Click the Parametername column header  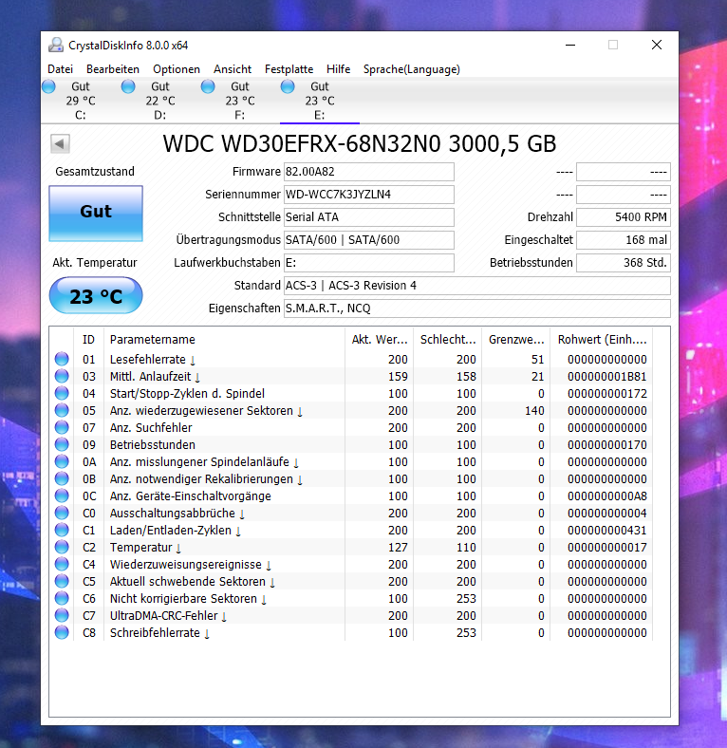coord(224,339)
